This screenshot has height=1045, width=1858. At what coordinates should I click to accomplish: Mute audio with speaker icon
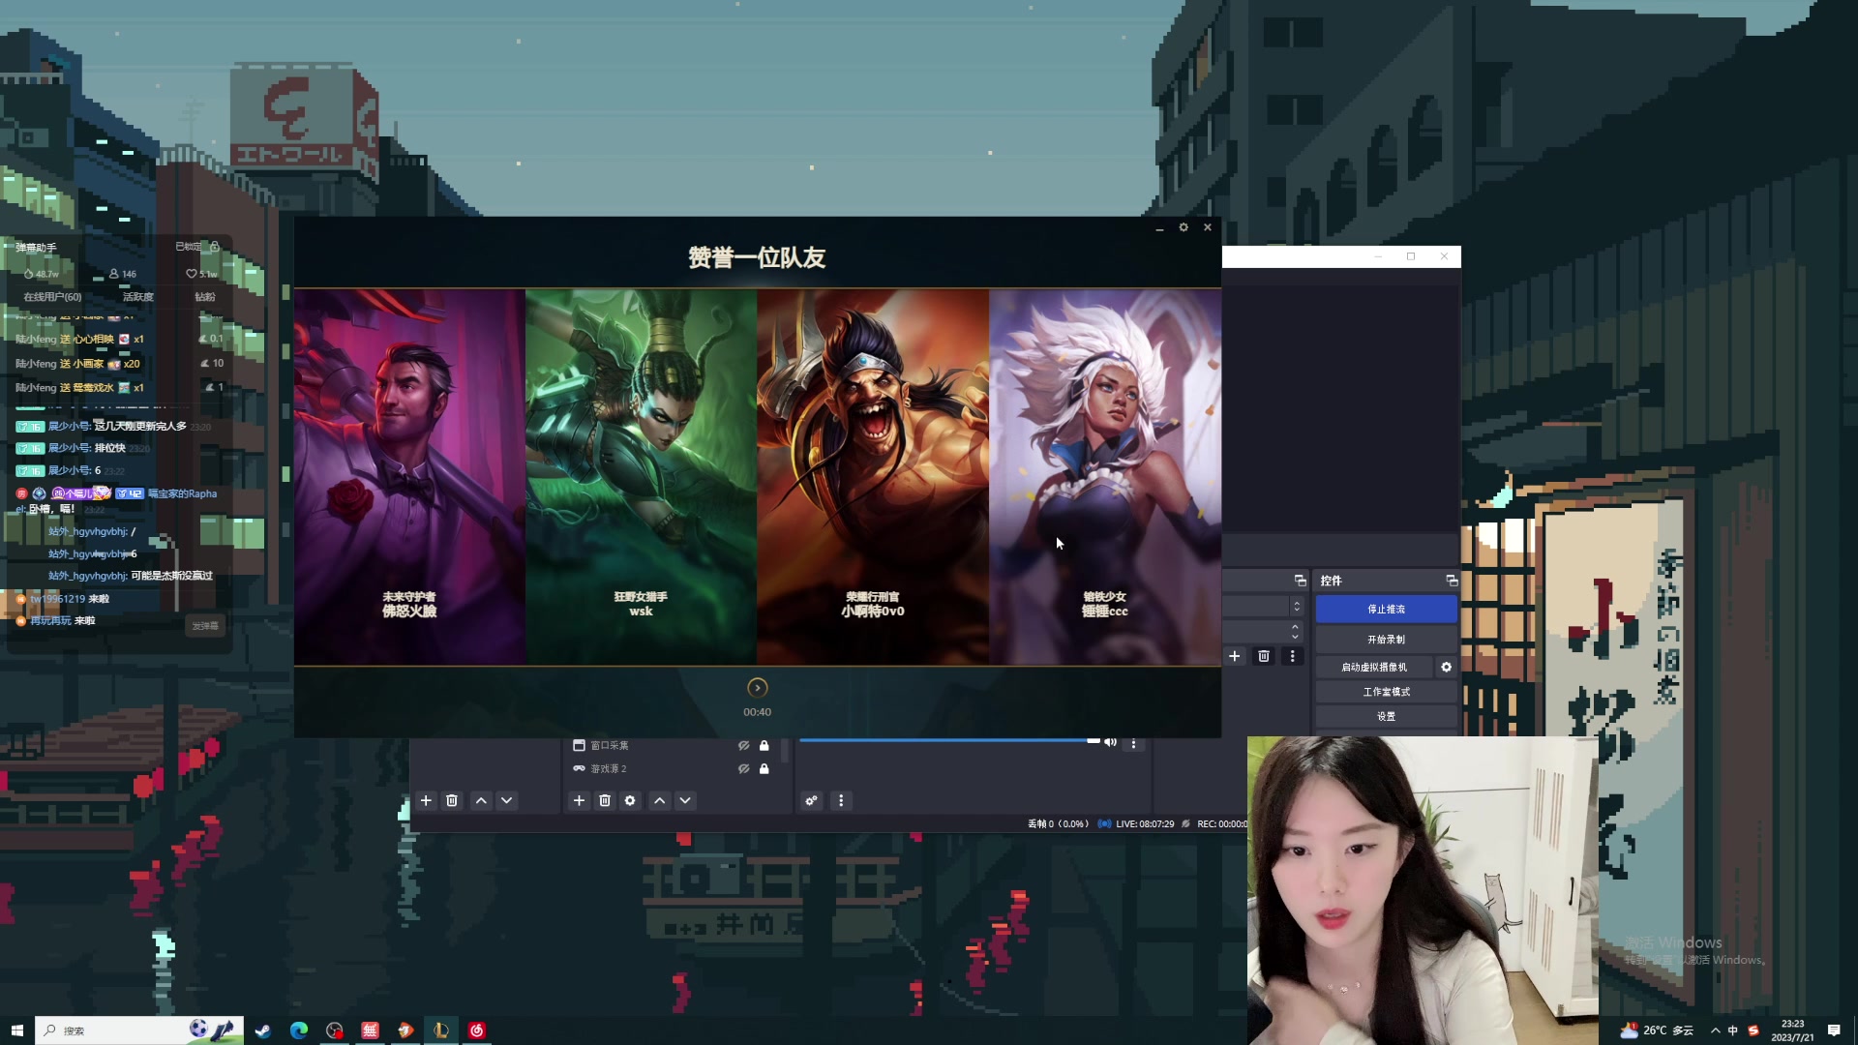click(1111, 742)
